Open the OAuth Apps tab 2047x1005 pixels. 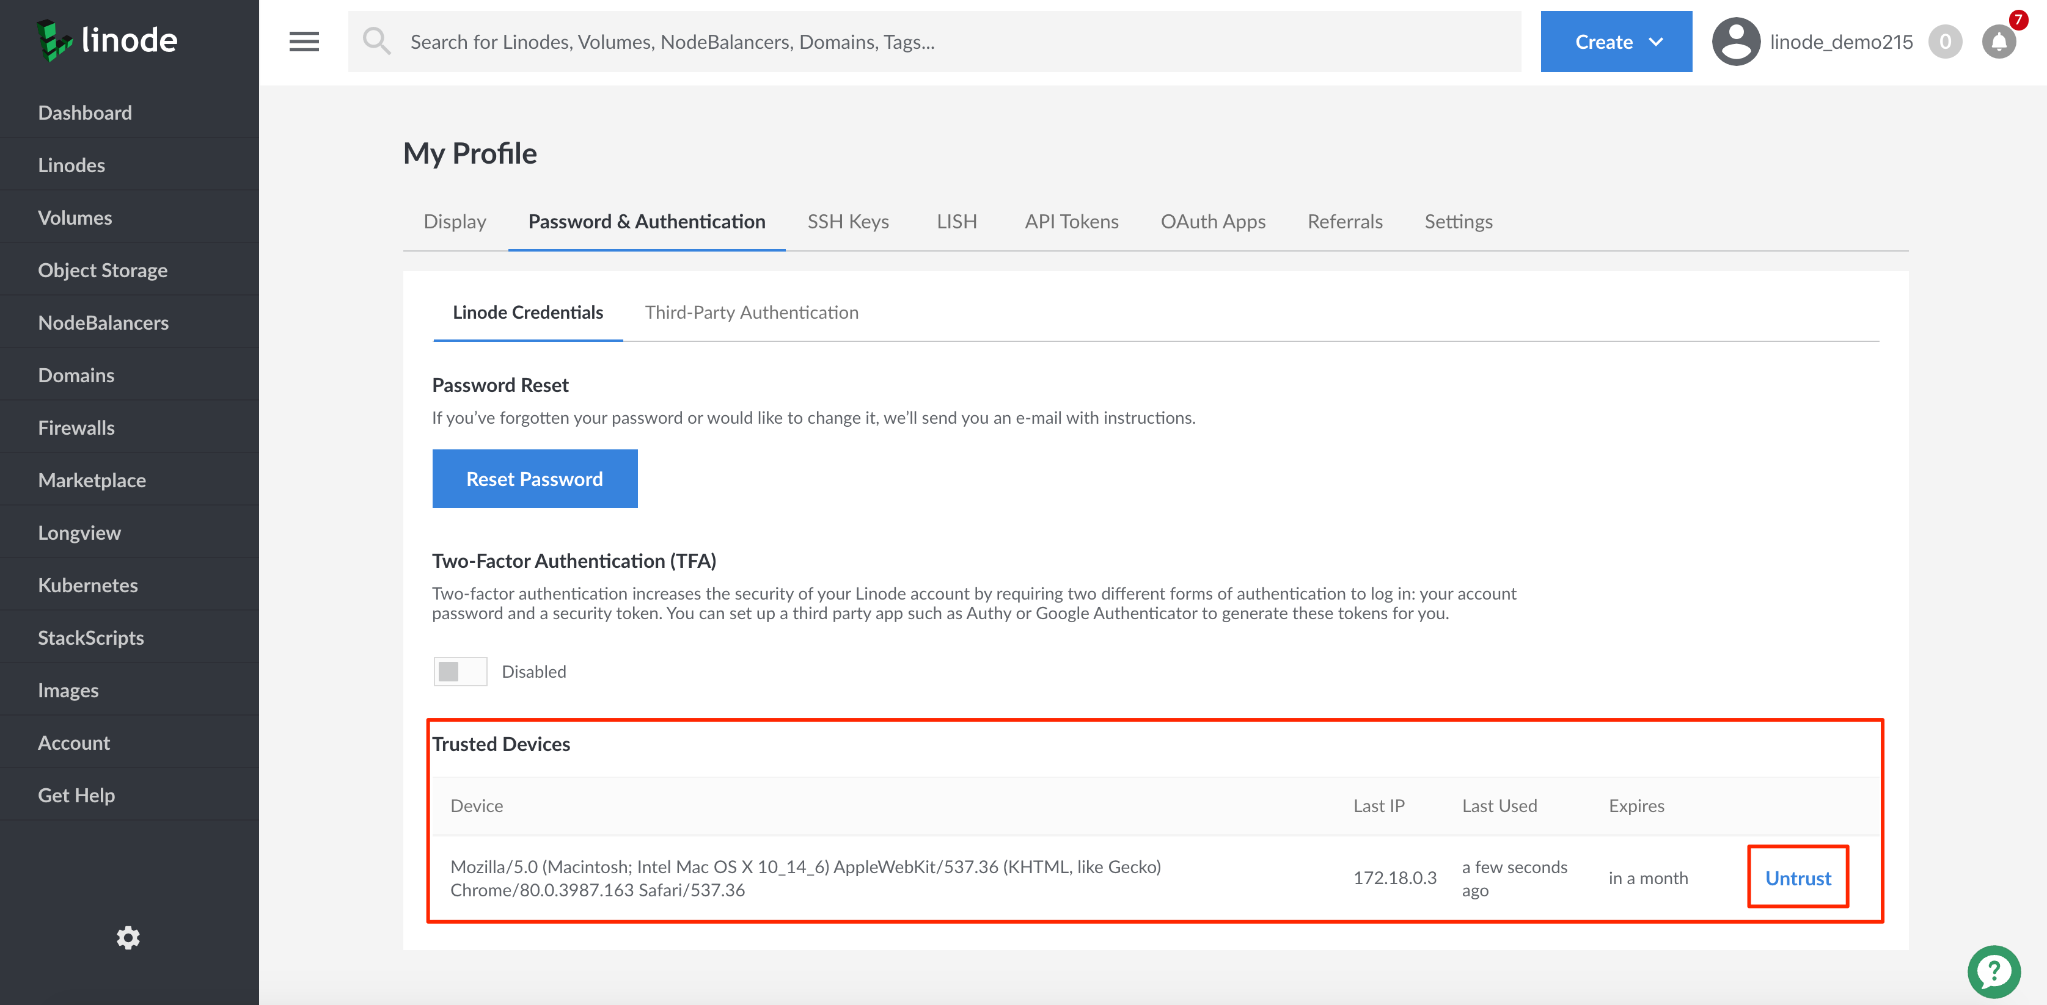[1212, 222]
